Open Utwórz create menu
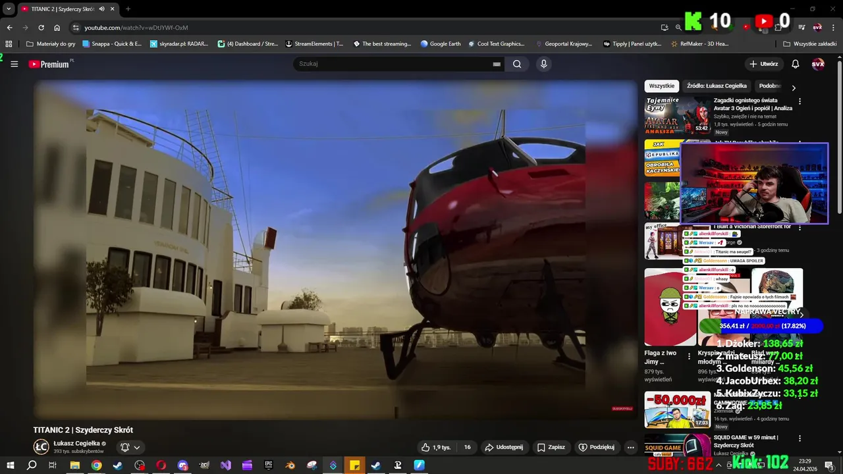The image size is (843, 474). coord(764,64)
